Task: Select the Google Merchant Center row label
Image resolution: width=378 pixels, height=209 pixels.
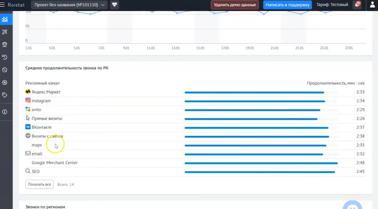Action: [x=55, y=163]
